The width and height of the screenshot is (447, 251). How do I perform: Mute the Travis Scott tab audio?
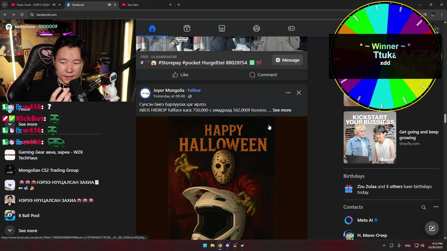click(x=54, y=5)
